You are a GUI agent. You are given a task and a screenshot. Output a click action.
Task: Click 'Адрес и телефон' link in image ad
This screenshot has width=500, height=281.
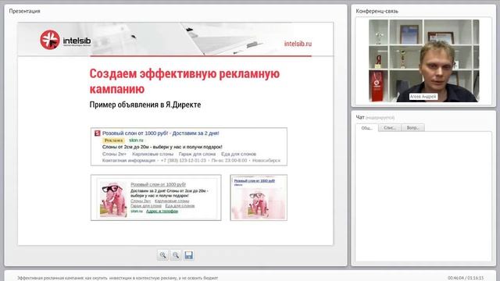[x=162, y=211]
